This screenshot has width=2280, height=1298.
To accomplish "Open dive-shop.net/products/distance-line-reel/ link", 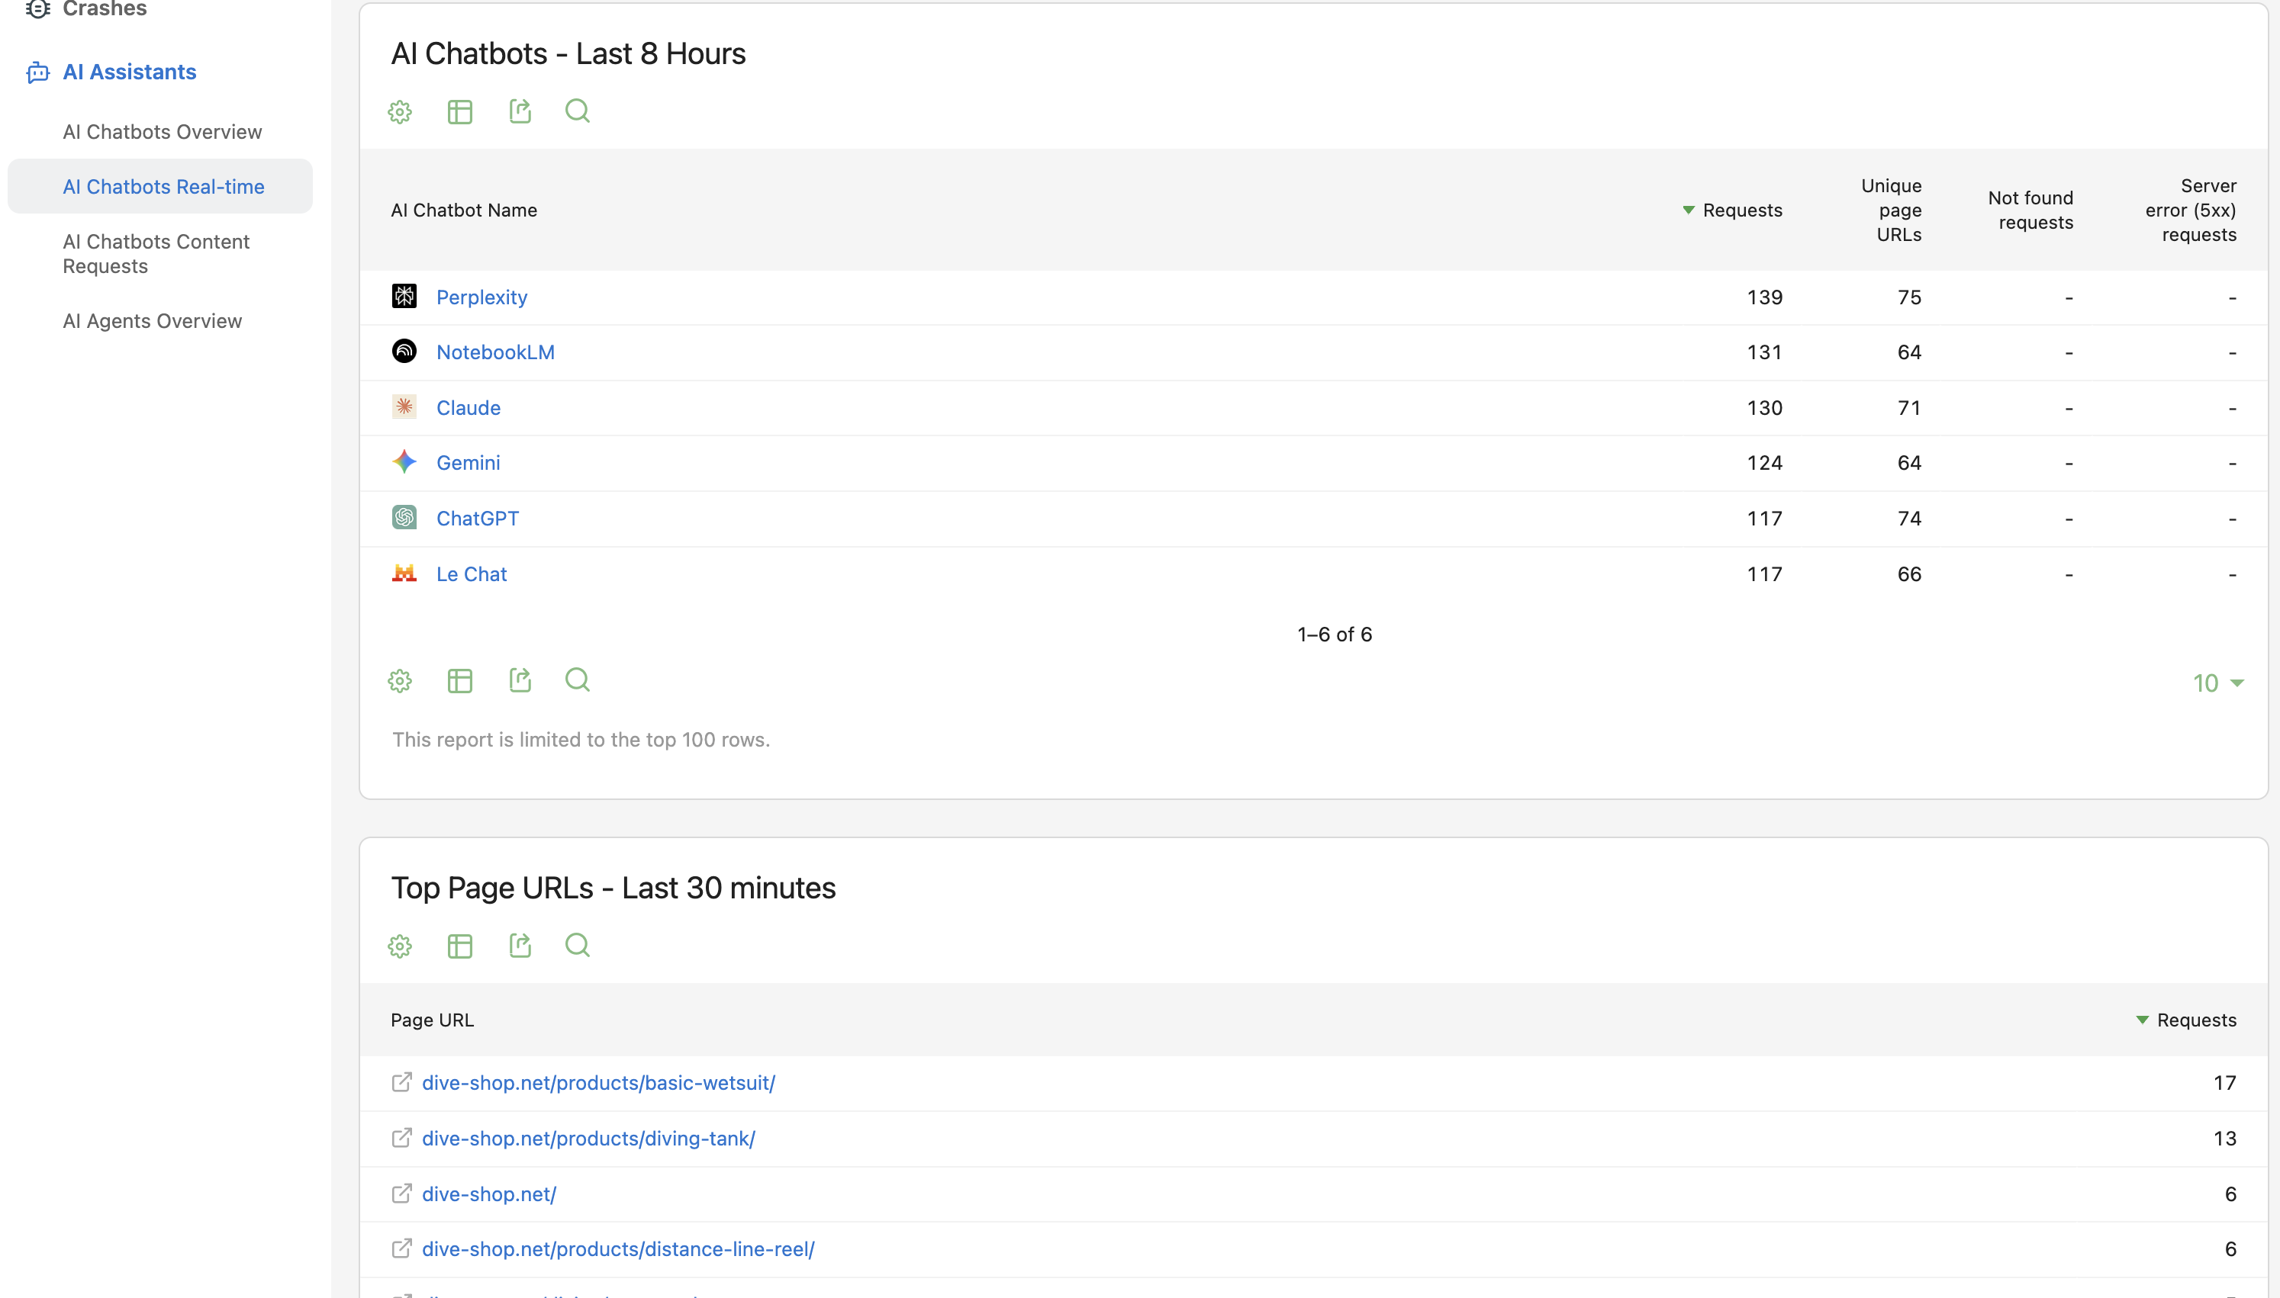I will coord(618,1250).
